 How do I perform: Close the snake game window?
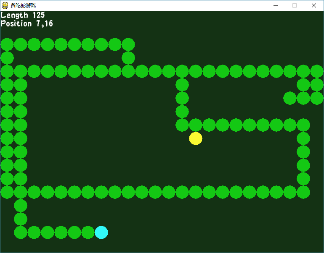[x=313, y=5]
